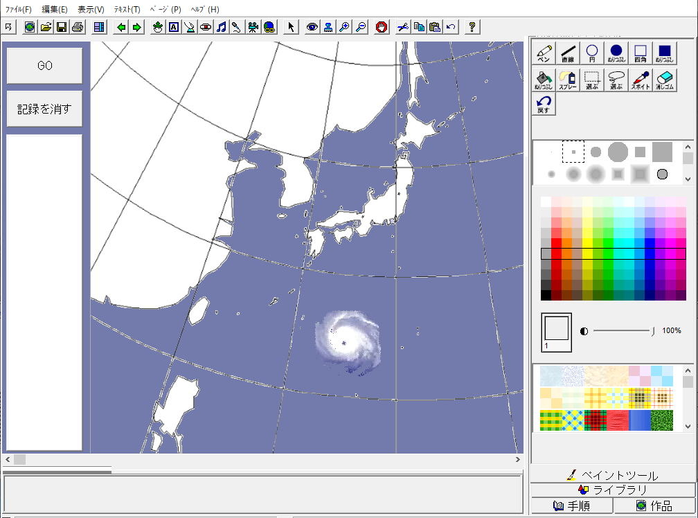Open the ファイル(F) menu
The width and height of the screenshot is (698, 518).
click(19, 10)
